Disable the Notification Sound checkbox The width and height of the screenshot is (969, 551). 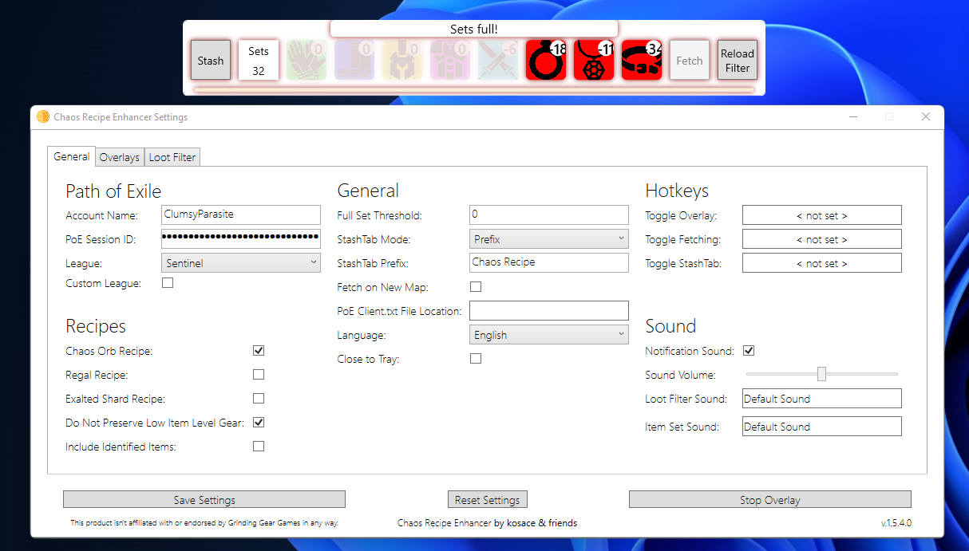pos(749,350)
